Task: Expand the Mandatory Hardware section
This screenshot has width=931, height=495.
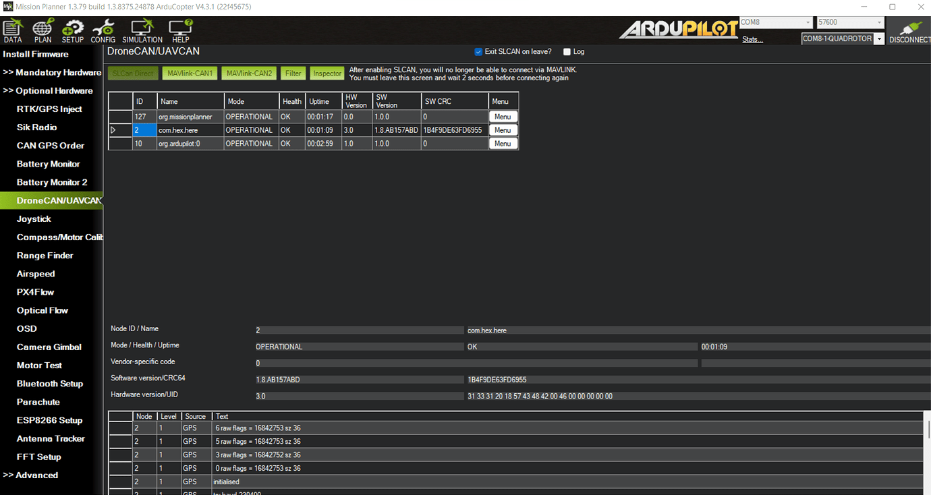Action: pos(52,72)
